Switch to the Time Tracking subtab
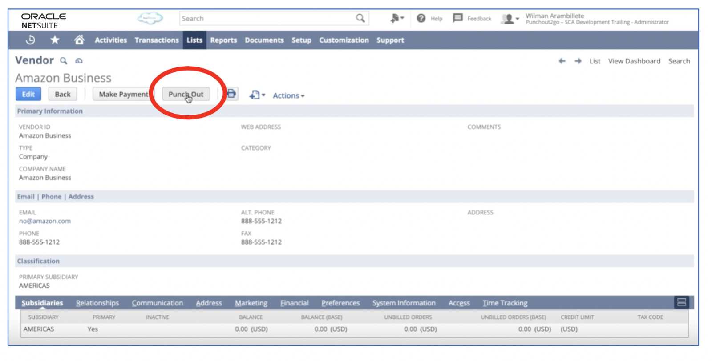The image size is (712, 361). tap(505, 303)
